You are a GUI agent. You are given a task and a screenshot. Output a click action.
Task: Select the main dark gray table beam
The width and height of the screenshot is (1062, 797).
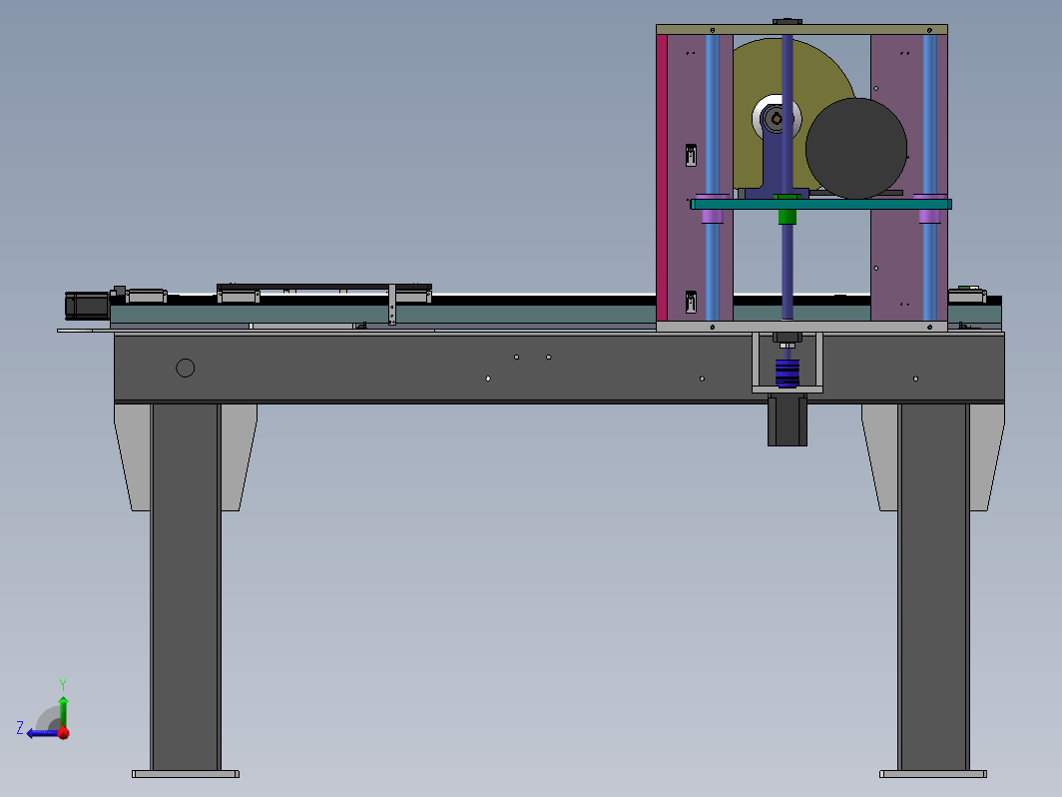(x=559, y=368)
